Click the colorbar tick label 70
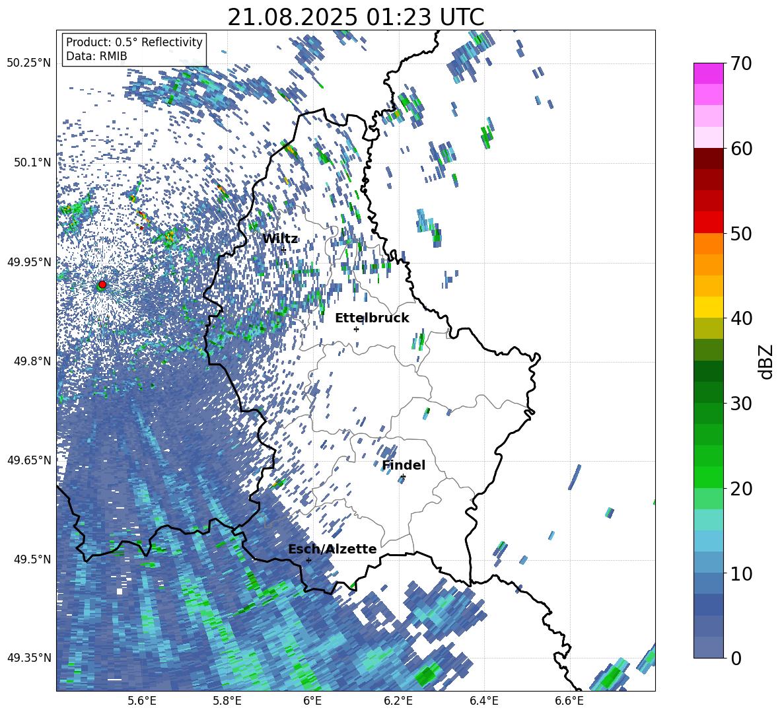 741,63
